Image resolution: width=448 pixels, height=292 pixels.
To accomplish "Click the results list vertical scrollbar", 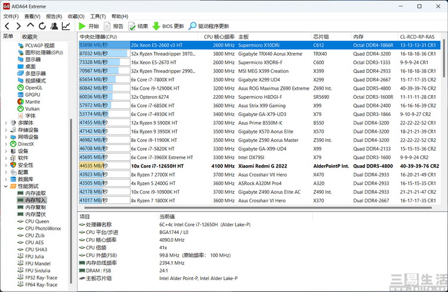I will point(444,59).
